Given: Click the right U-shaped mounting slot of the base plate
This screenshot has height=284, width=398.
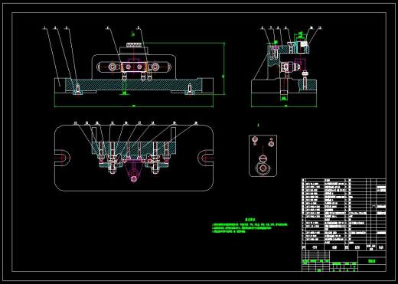Looking at the screenshot, I should coord(206,158).
